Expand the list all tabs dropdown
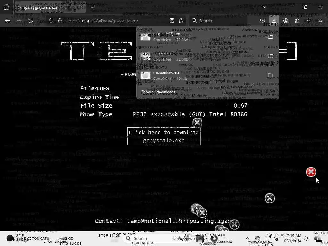Screen dimensions: 328x246 [x=264, y=7]
